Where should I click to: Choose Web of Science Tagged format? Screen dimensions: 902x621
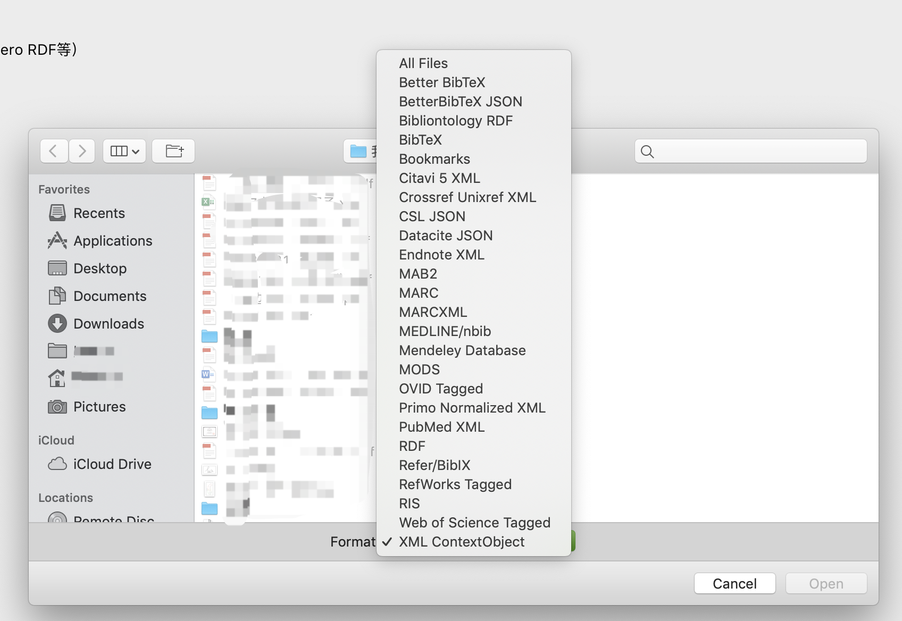[x=474, y=523]
